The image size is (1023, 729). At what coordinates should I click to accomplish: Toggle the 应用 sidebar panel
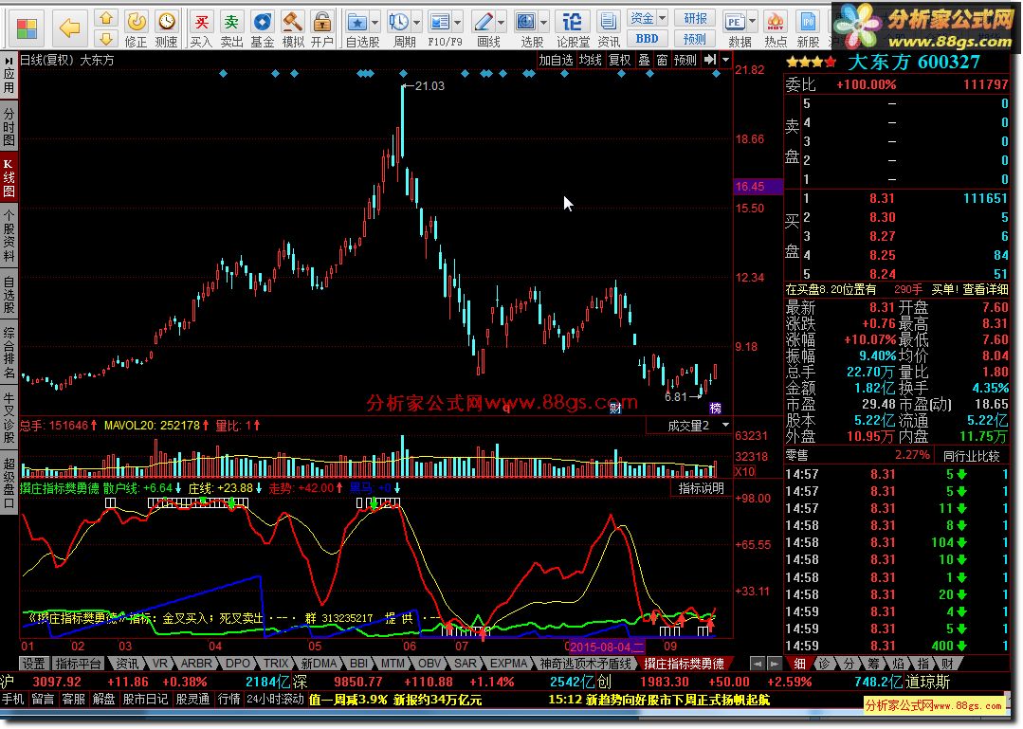point(9,76)
